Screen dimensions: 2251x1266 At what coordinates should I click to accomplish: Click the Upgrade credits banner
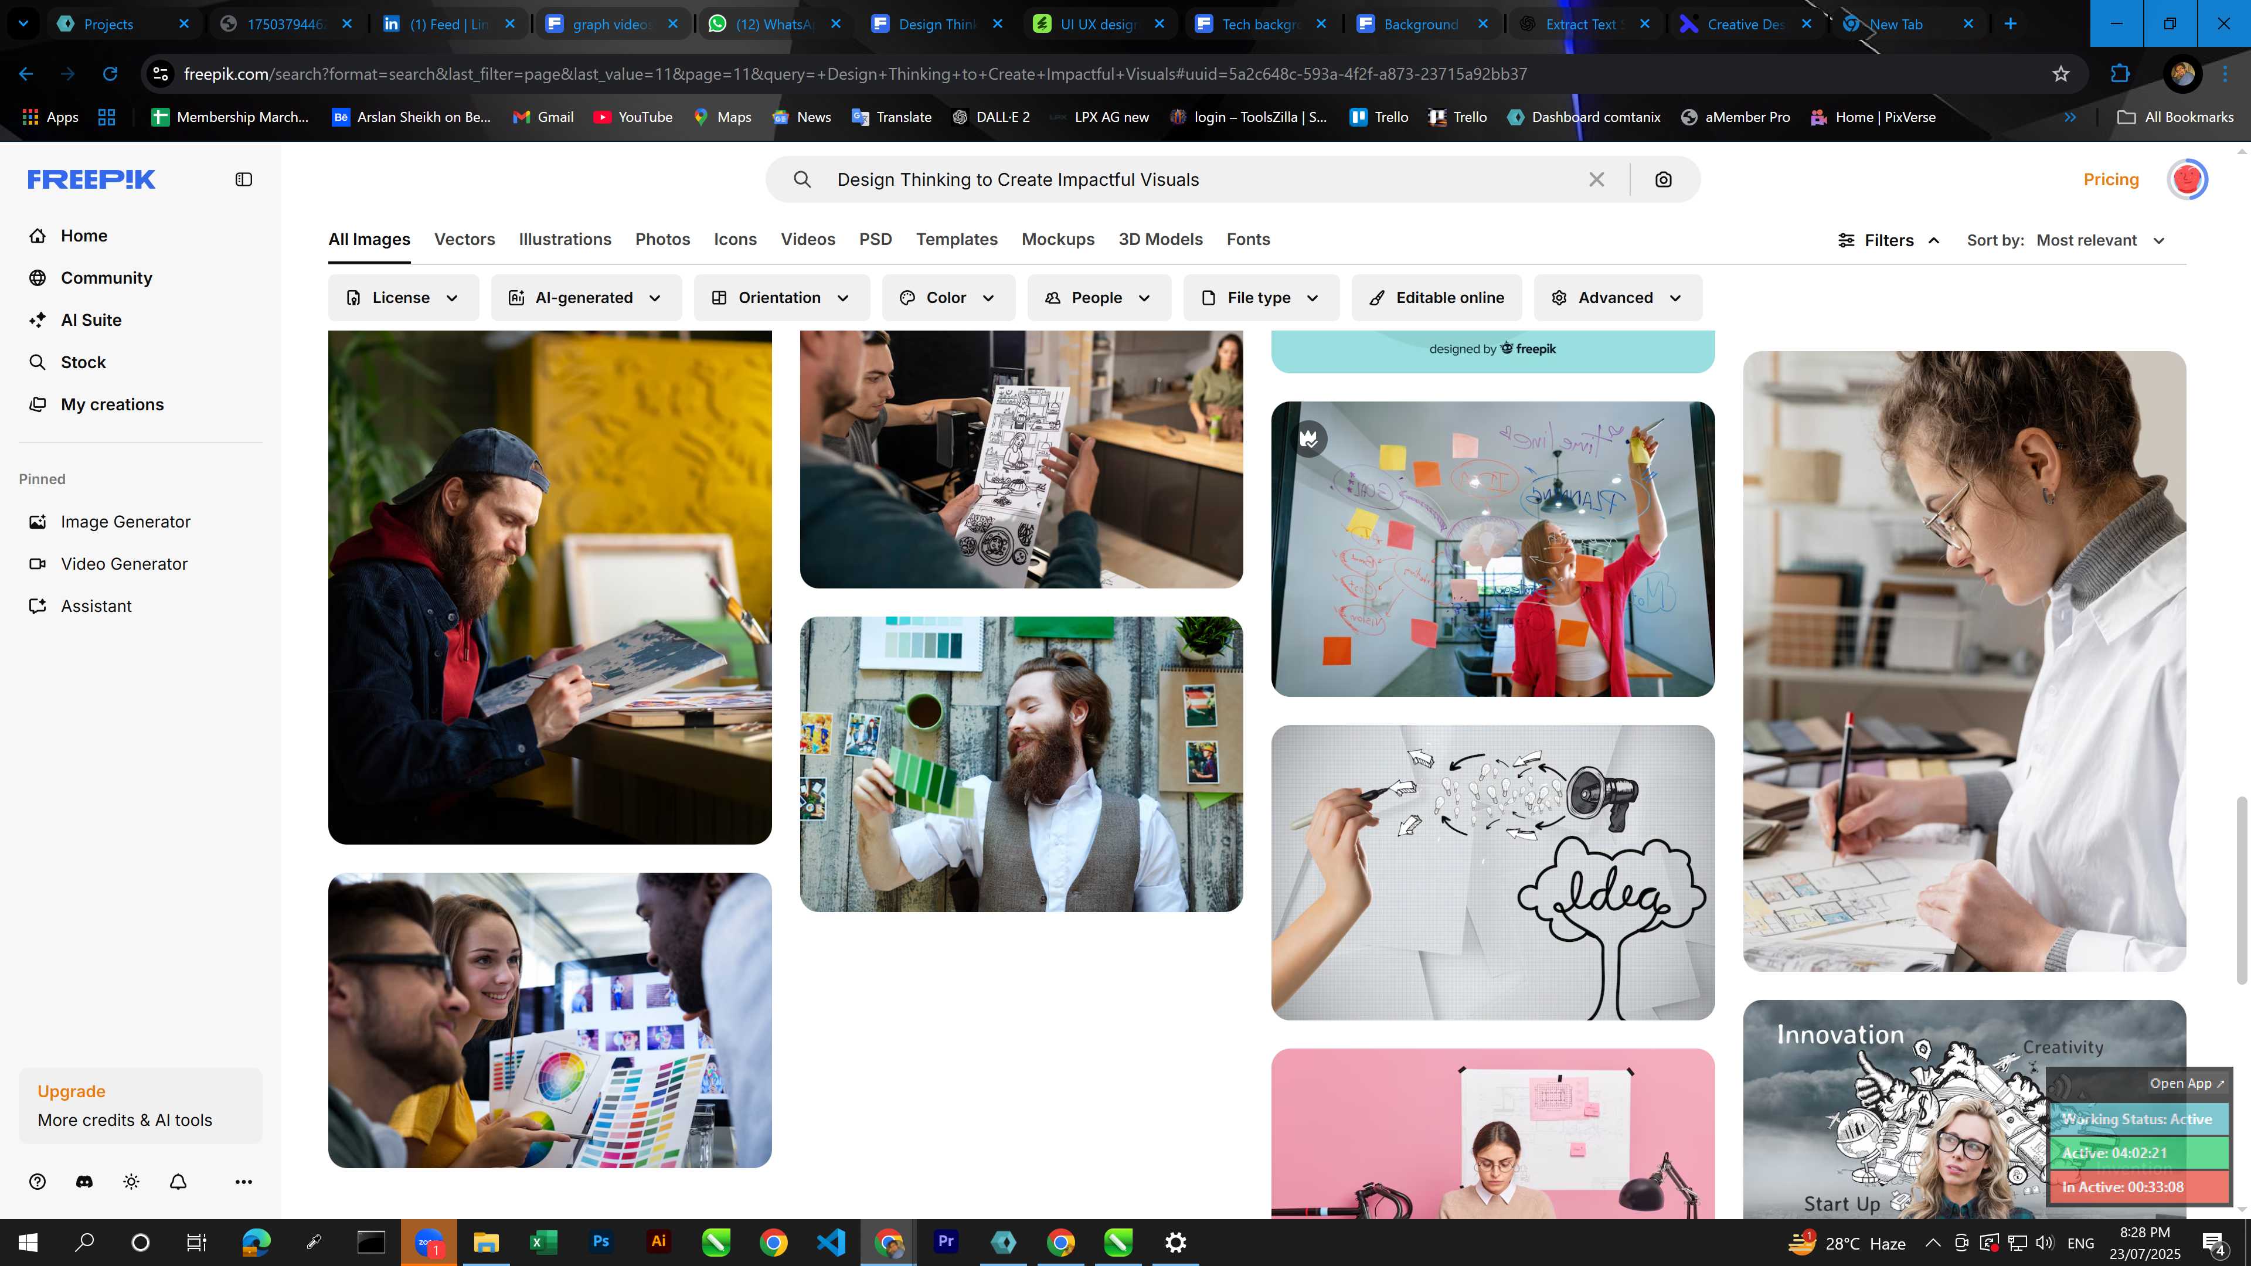[141, 1105]
